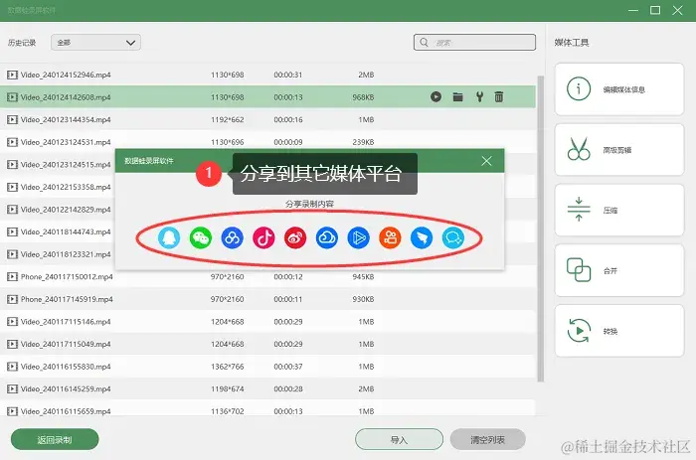Click film icon beside Video_240116115659.mp4
Viewport: 696px width, 460px height.
point(12,411)
